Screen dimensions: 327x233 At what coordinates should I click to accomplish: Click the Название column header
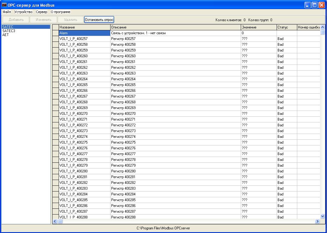84,27
